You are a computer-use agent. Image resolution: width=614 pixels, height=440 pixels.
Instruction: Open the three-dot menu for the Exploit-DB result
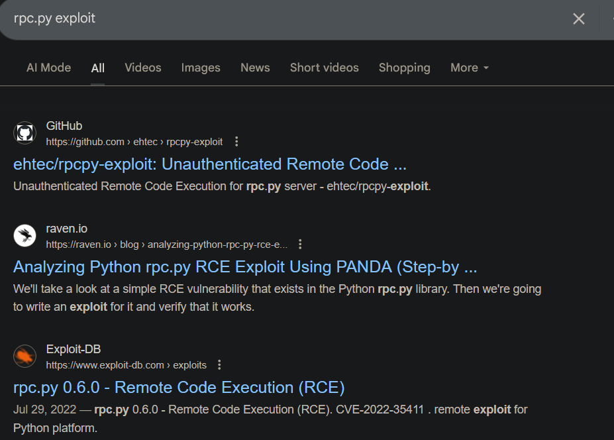(x=219, y=364)
